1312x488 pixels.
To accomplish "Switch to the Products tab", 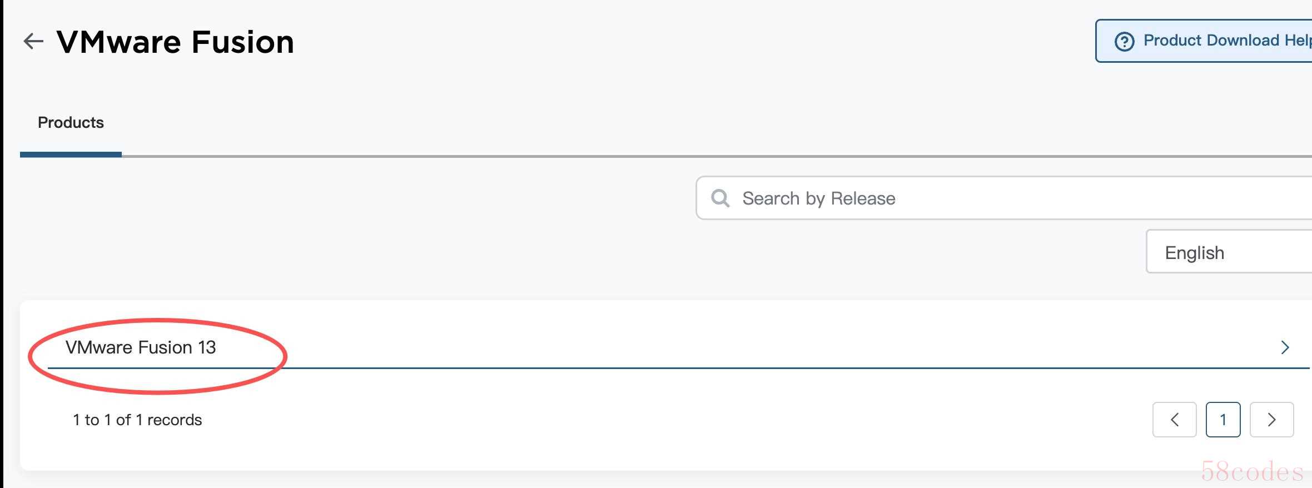I will (x=71, y=122).
